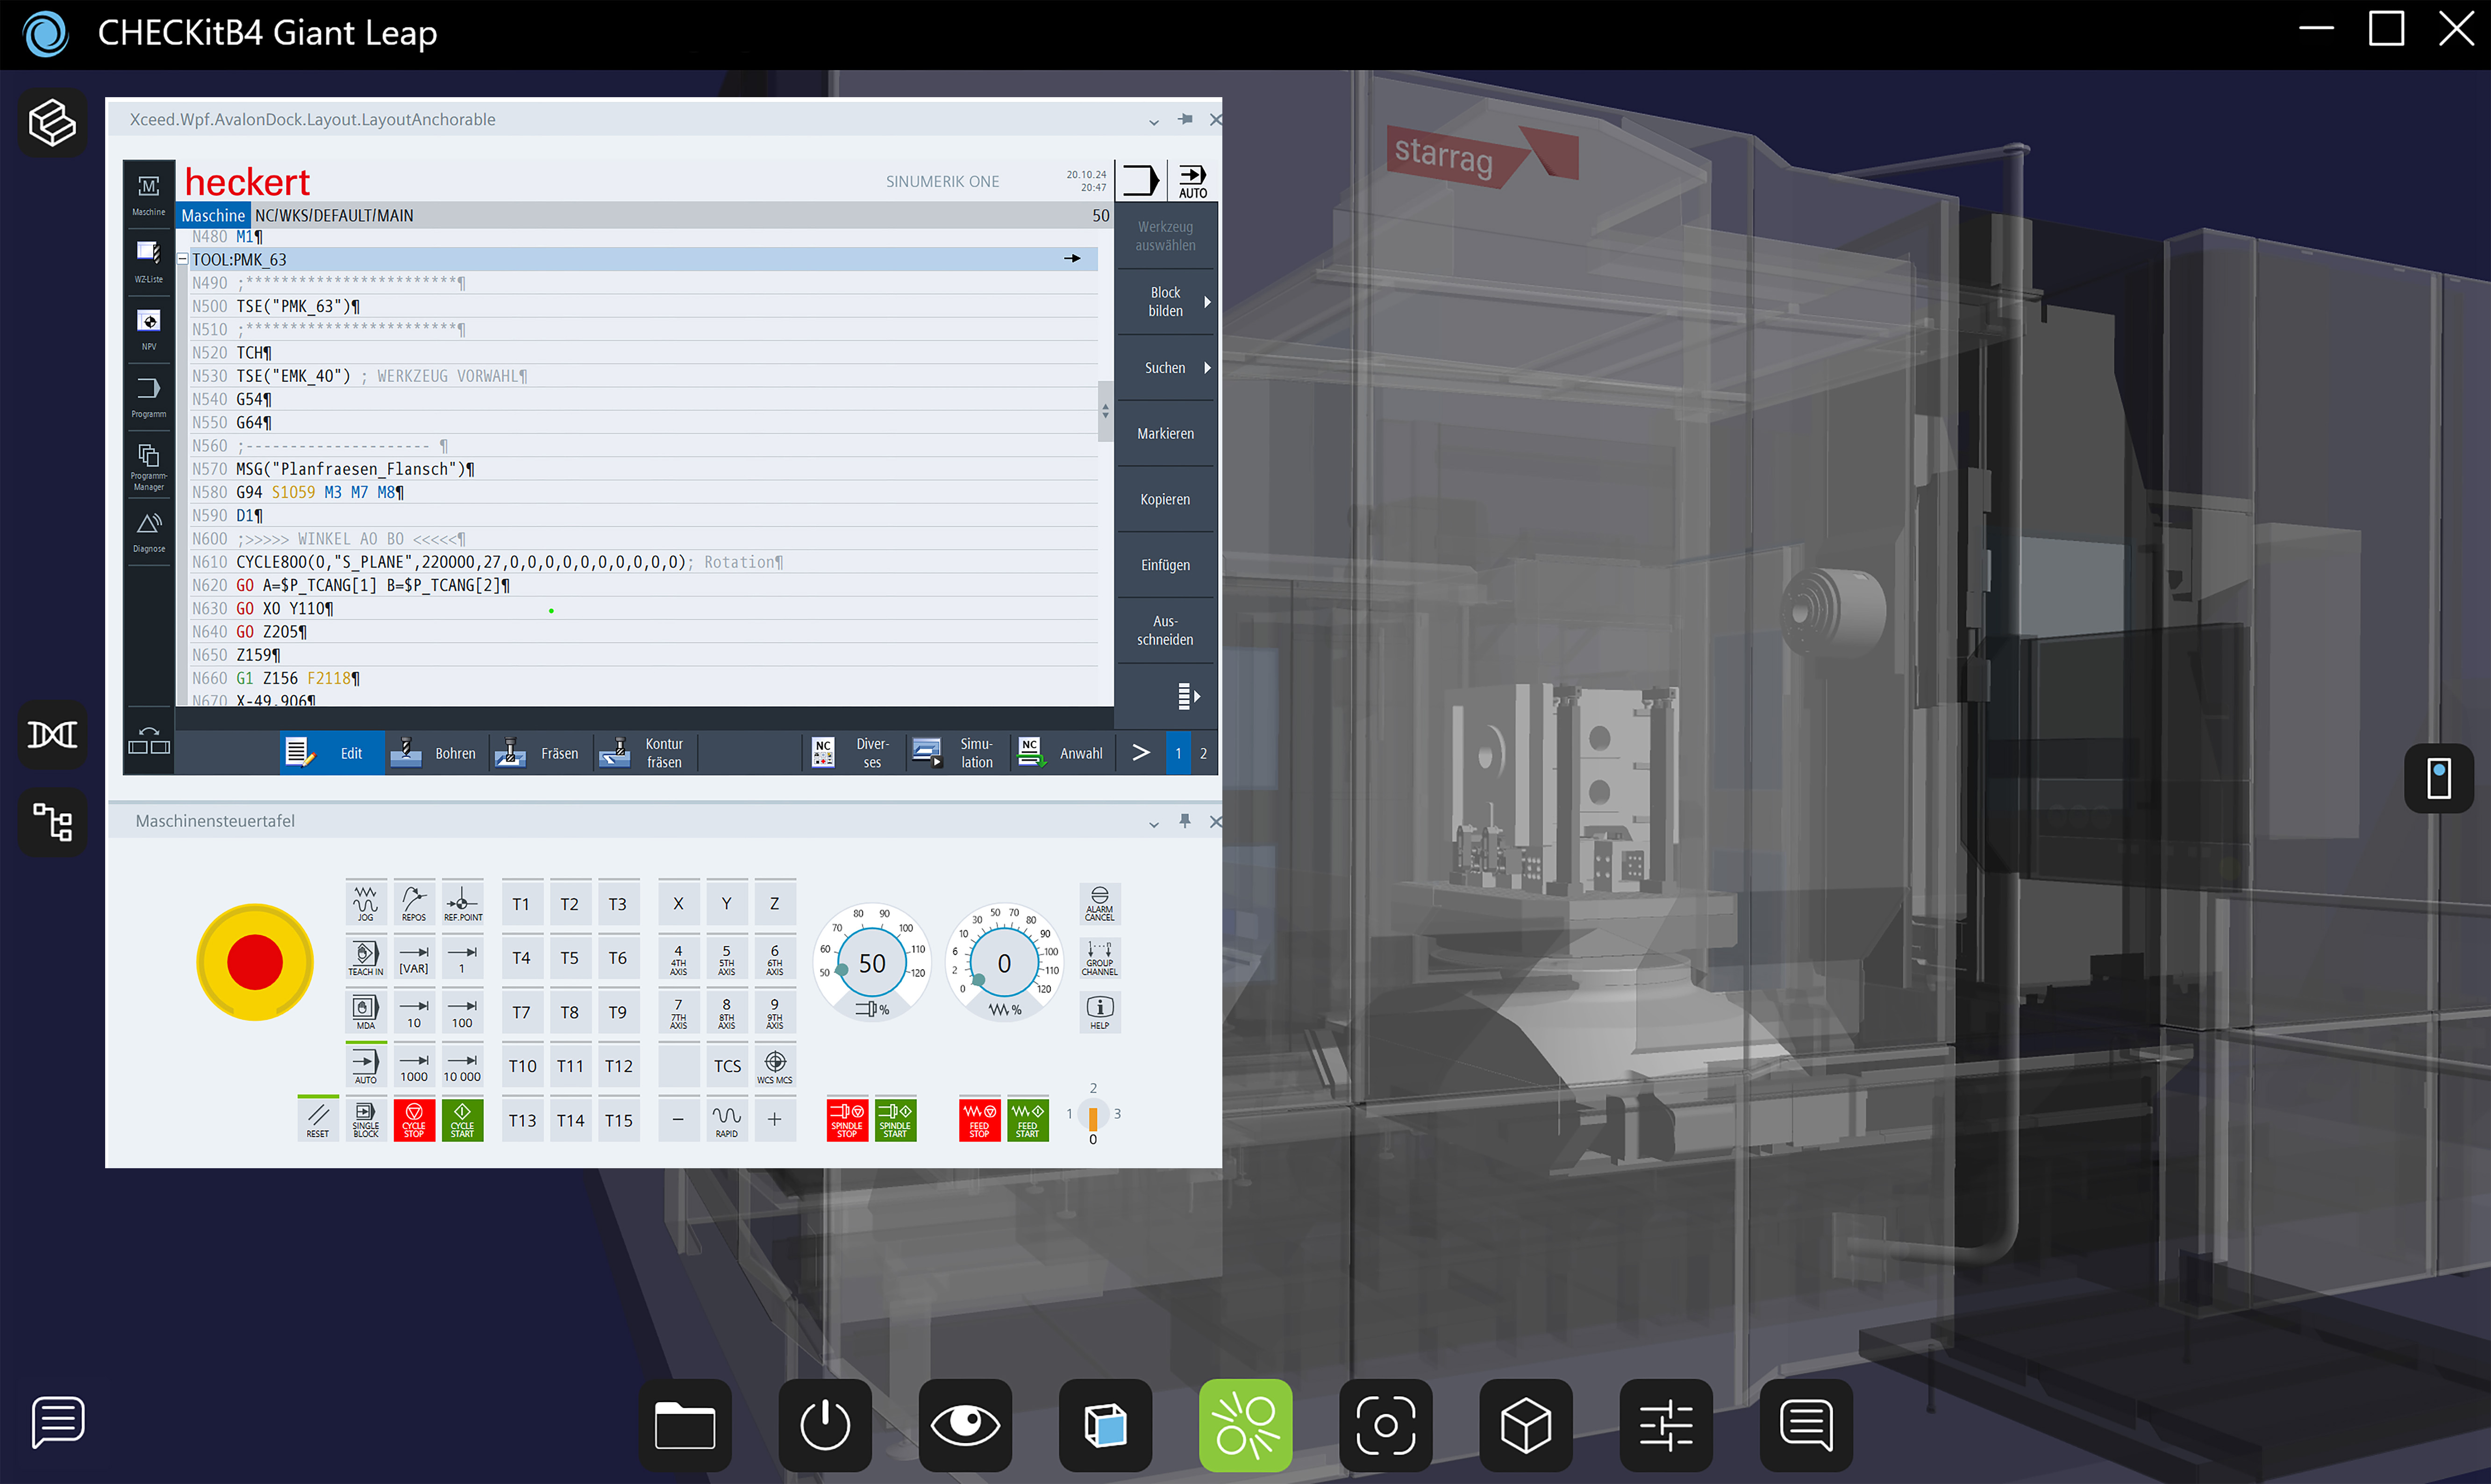Open the hierarchy tree icon in left sidebar

[52, 822]
